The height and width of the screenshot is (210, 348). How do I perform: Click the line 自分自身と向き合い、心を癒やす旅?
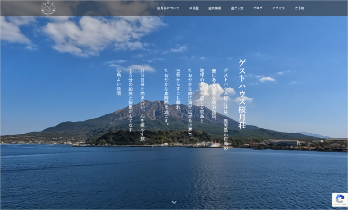point(142,105)
